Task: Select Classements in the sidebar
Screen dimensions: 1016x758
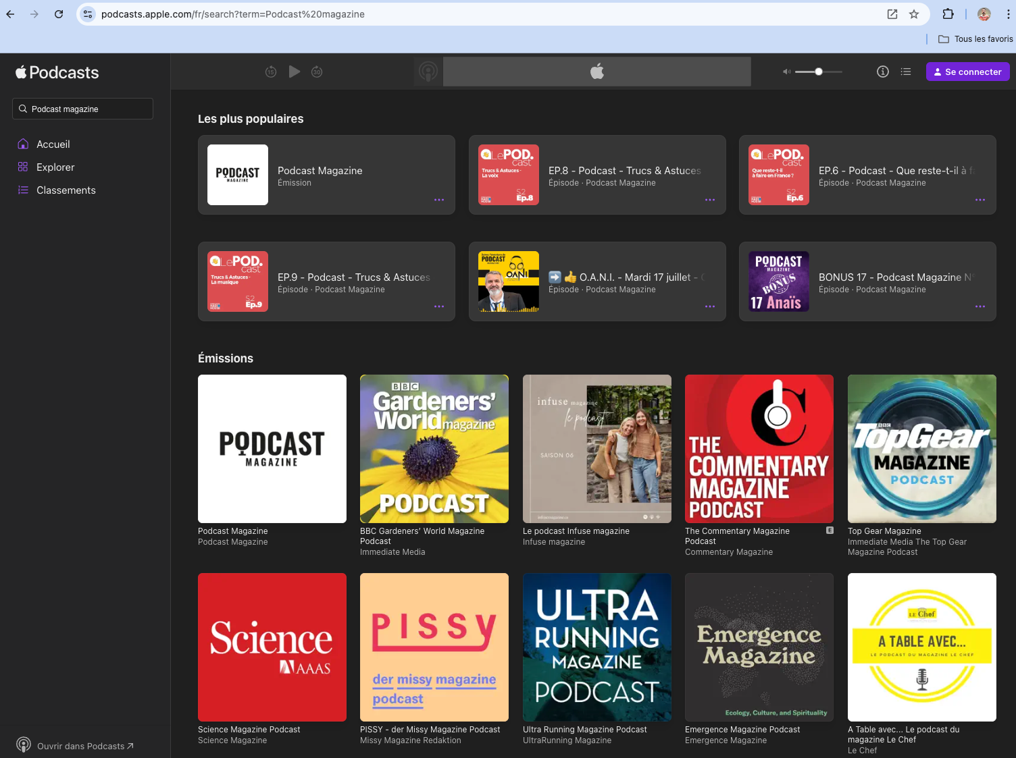Action: [66, 190]
